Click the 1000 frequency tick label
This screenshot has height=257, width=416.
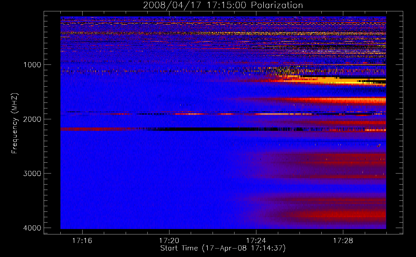coord(32,65)
